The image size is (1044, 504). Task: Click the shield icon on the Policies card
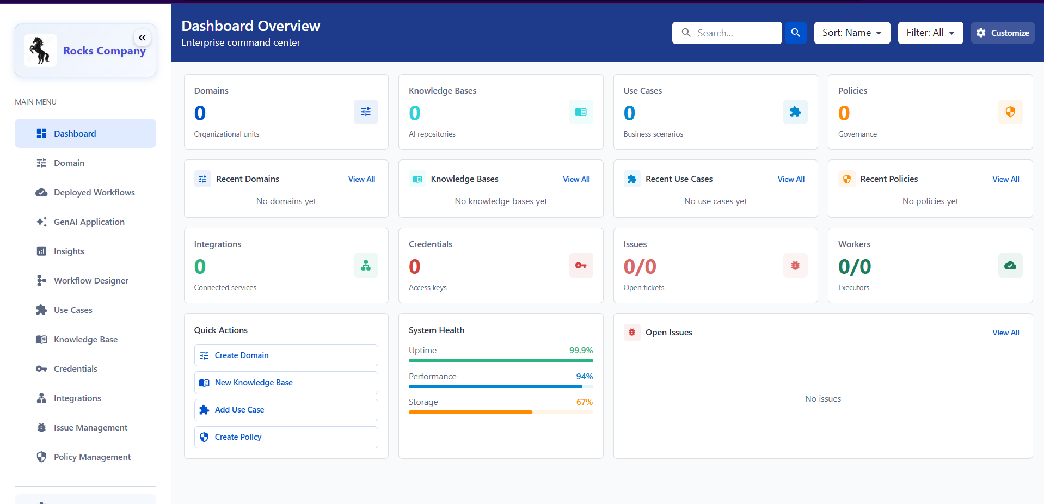tap(1010, 112)
